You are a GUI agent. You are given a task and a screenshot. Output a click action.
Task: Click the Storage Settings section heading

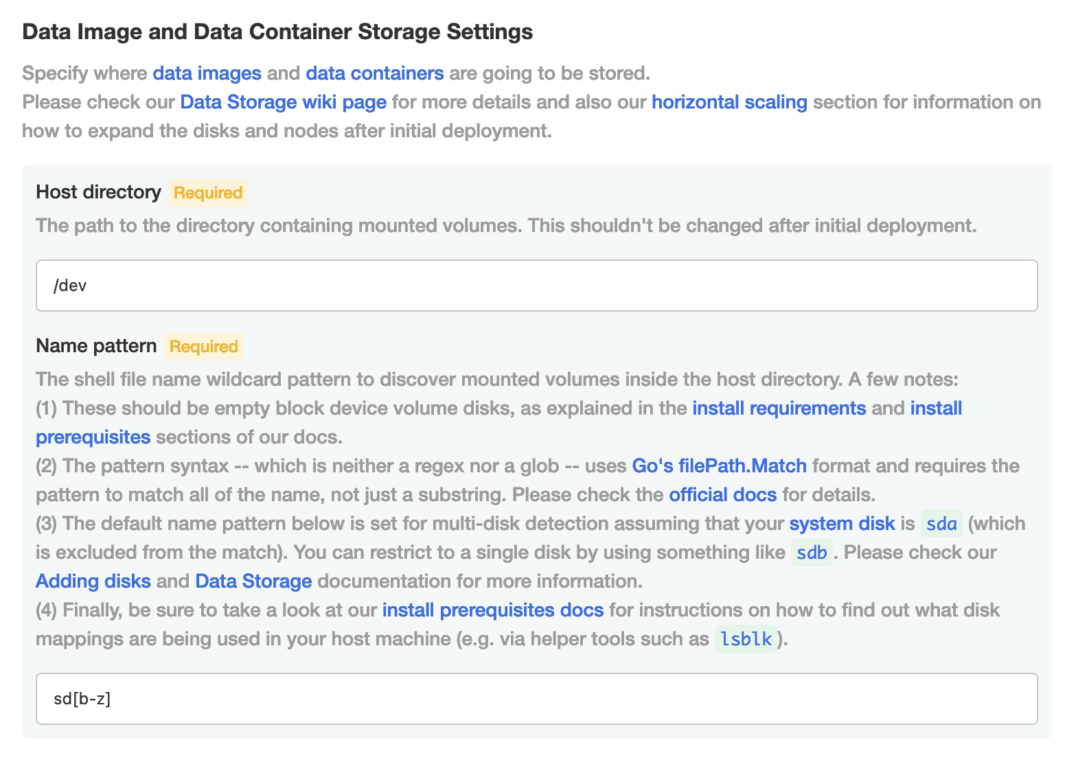pyautogui.click(x=277, y=32)
